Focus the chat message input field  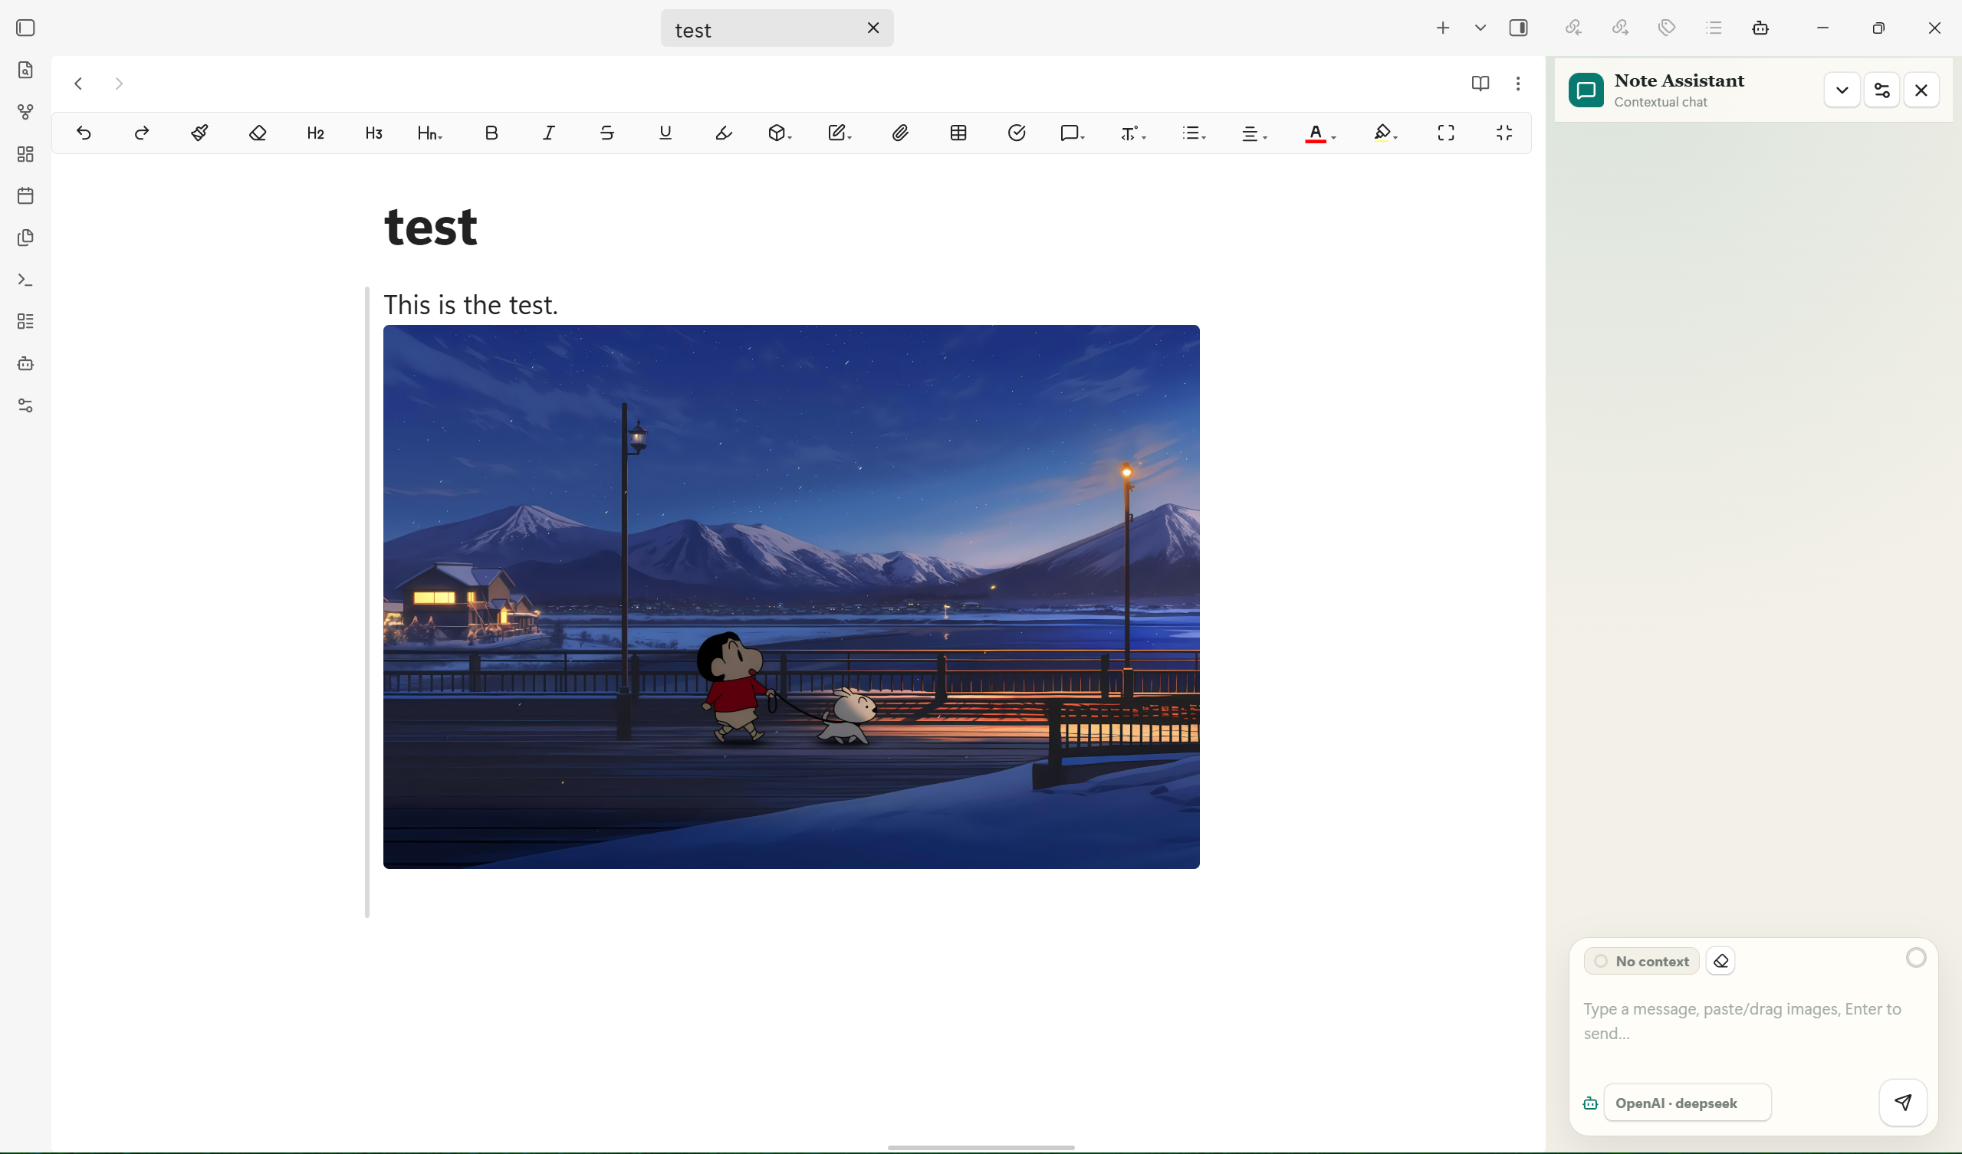pyautogui.click(x=1752, y=1021)
